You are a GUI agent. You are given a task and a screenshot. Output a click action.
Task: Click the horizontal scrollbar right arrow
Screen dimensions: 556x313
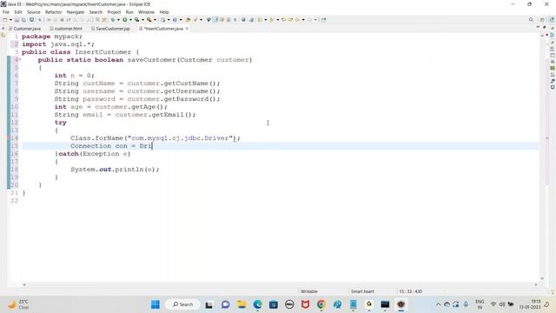[536, 284]
